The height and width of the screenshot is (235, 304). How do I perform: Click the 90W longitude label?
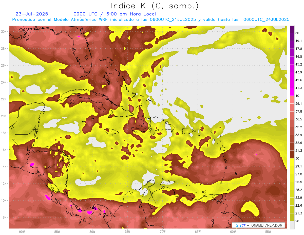pos(22,232)
